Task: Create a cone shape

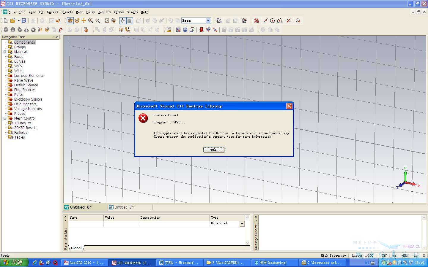Action: [26, 30]
